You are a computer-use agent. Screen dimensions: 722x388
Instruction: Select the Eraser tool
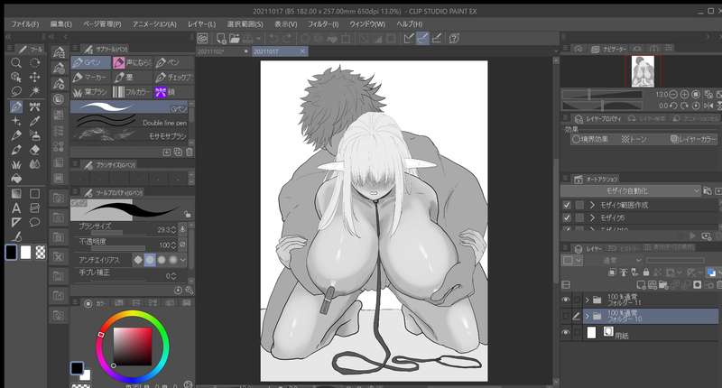point(34,150)
